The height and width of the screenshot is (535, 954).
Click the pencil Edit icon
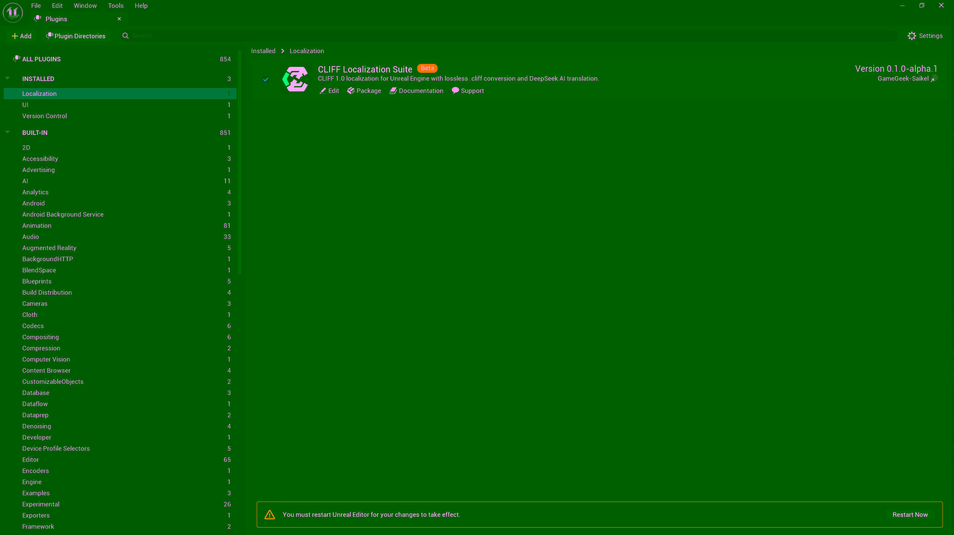coord(322,91)
